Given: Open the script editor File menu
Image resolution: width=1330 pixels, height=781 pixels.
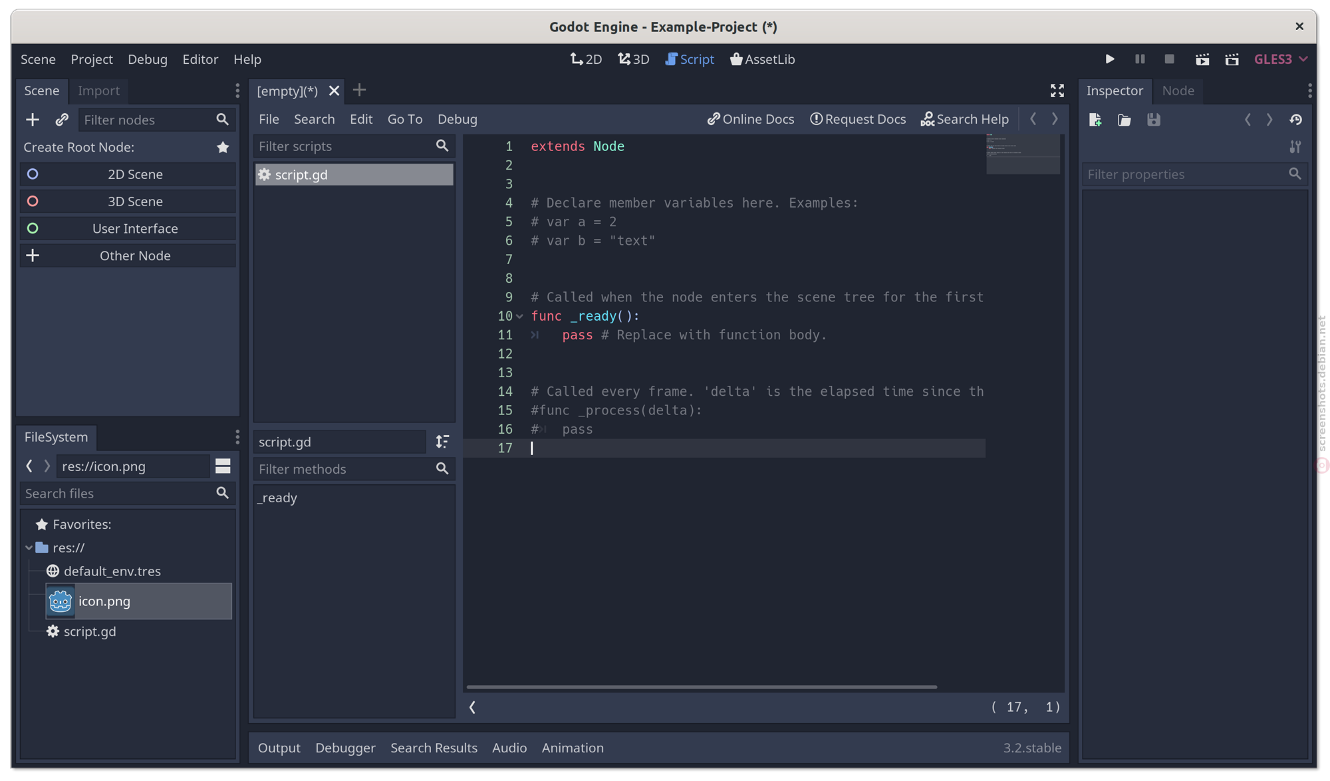Looking at the screenshot, I should pos(269,119).
